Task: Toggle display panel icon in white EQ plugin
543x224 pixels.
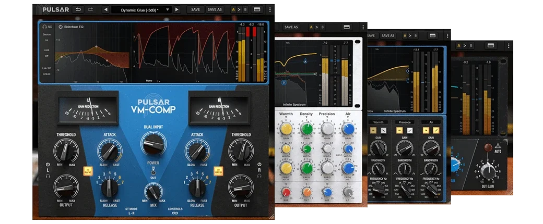Action: click(347, 27)
